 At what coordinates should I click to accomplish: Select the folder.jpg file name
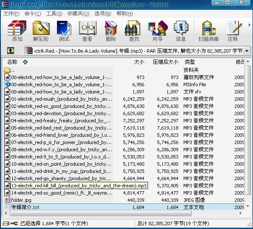tap(21, 200)
